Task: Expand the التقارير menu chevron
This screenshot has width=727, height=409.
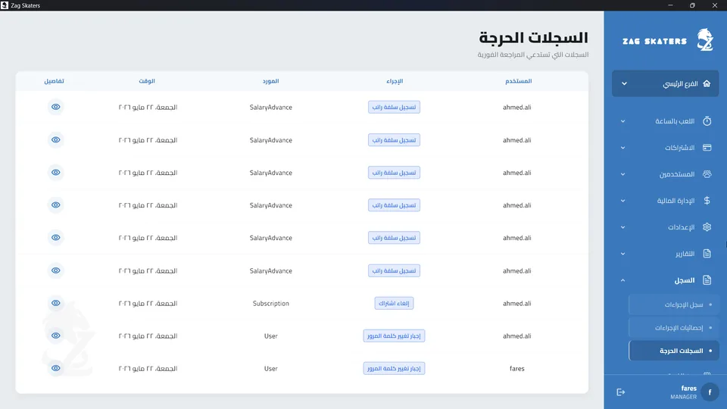Action: (622, 254)
